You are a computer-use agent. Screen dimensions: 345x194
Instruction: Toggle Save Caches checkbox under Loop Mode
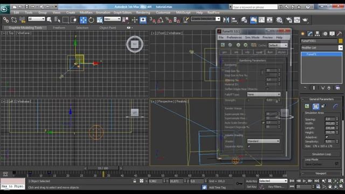pos(336,163)
